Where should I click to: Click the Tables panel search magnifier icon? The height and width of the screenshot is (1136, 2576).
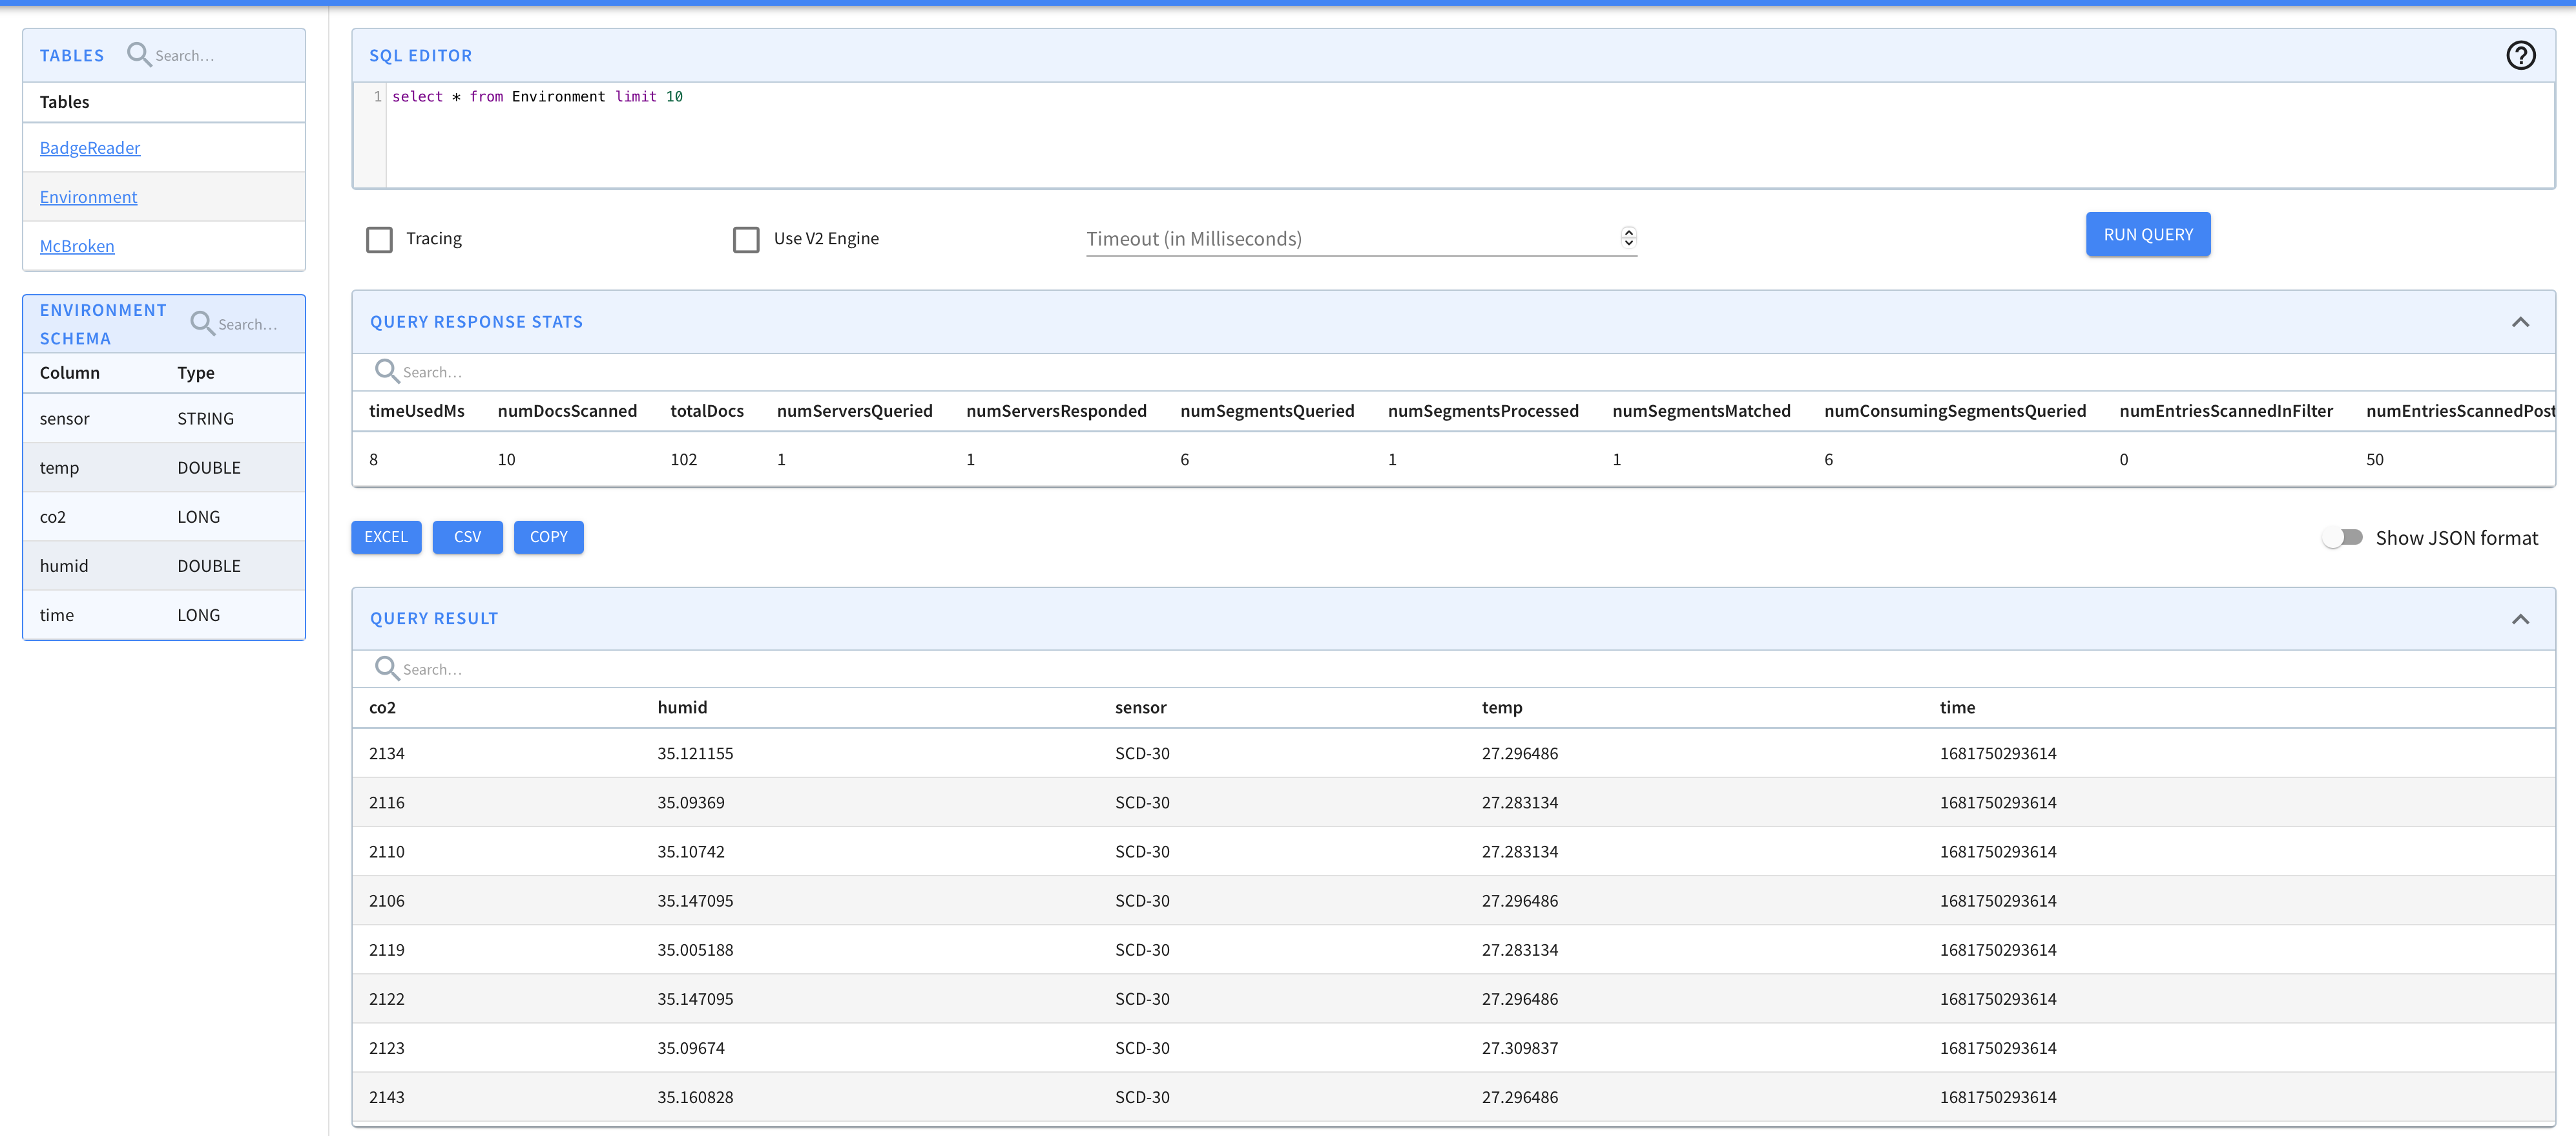(x=139, y=55)
